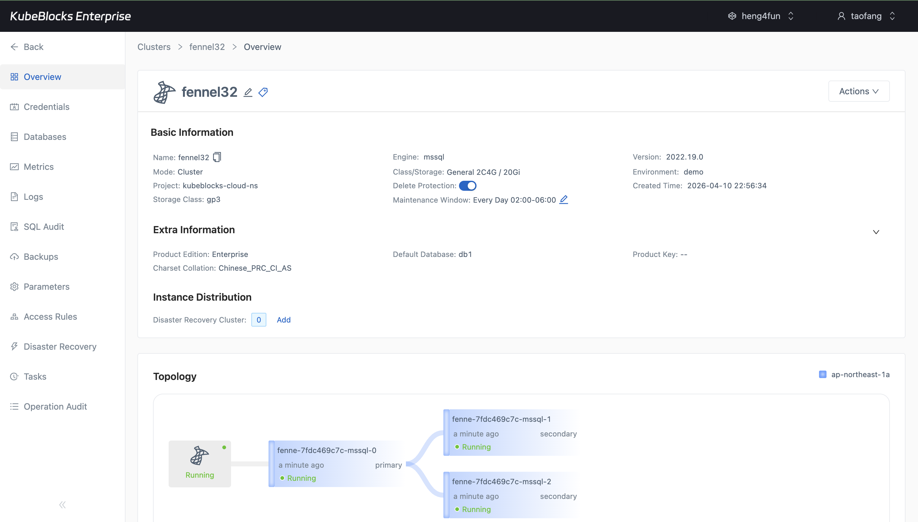Open the Metrics section
This screenshot has height=522, width=918.
(x=39, y=166)
